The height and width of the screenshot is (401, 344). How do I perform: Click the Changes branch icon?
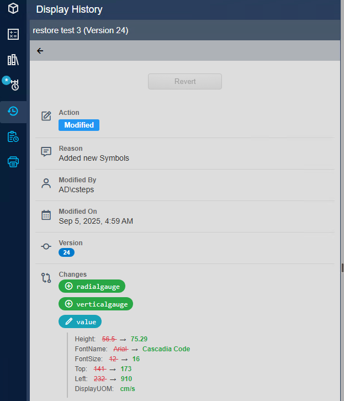(x=46, y=278)
